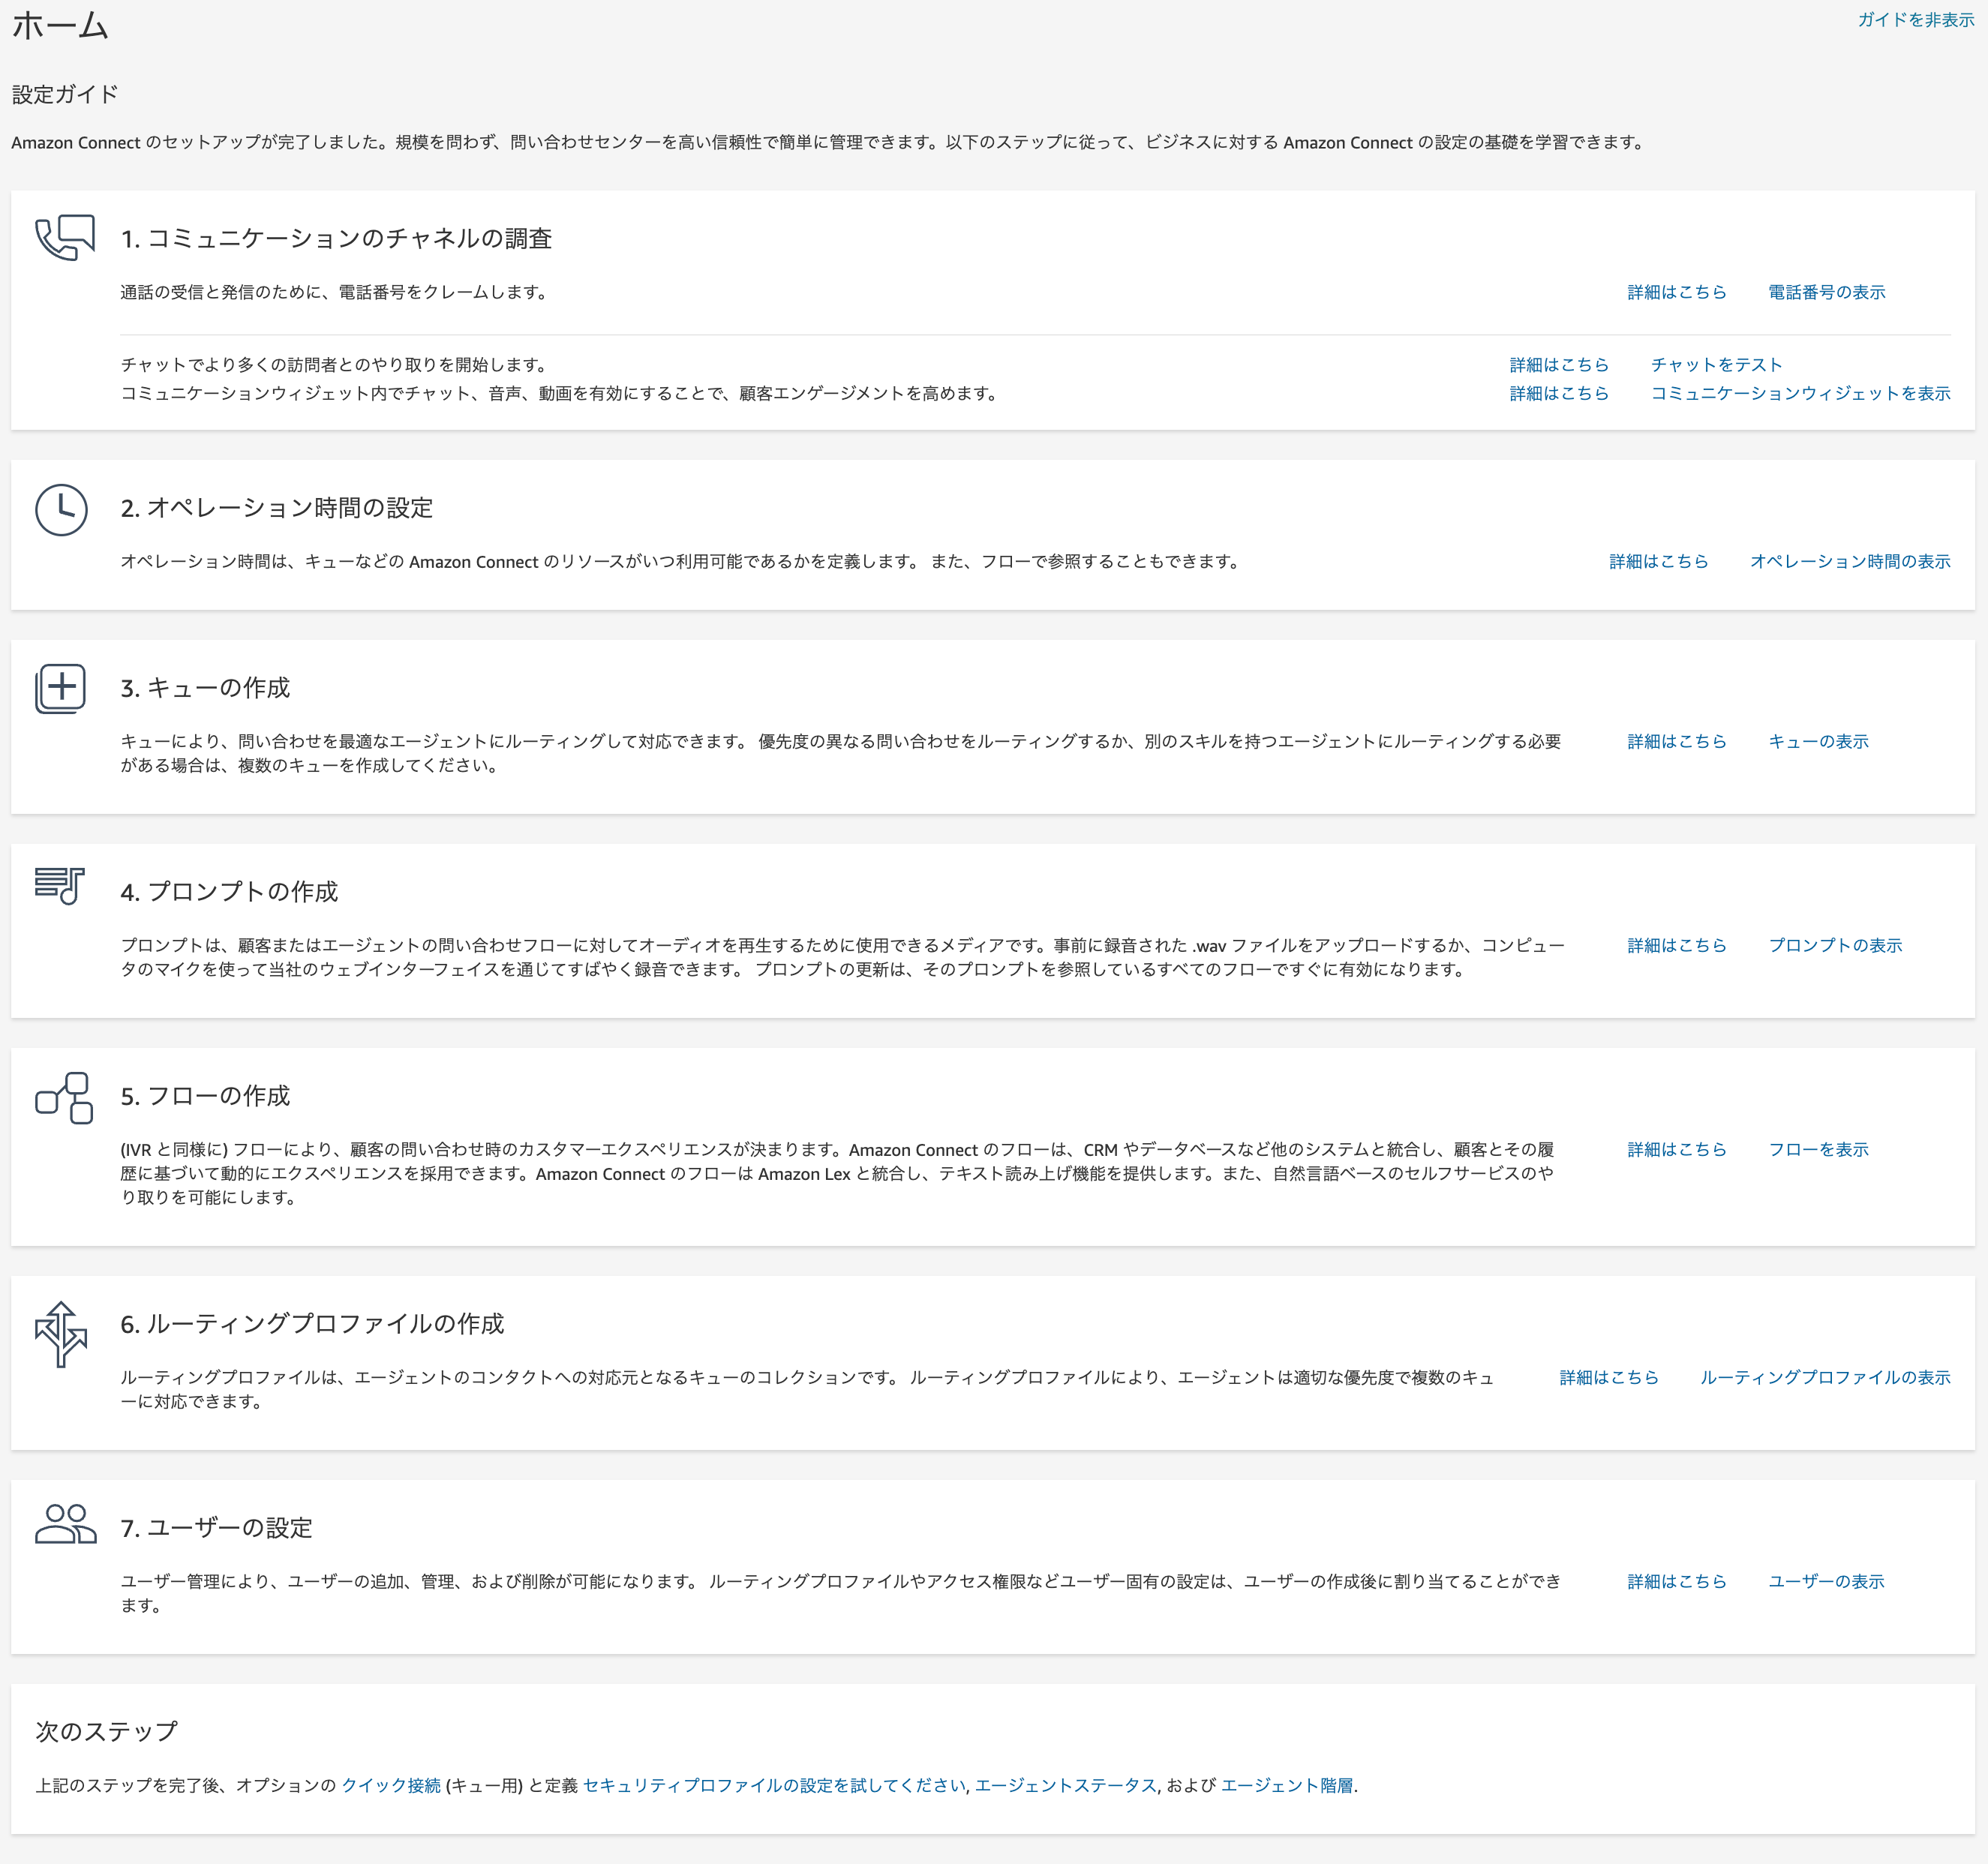Click チャットをテスト link
The image size is (1988, 1864).
[1717, 365]
